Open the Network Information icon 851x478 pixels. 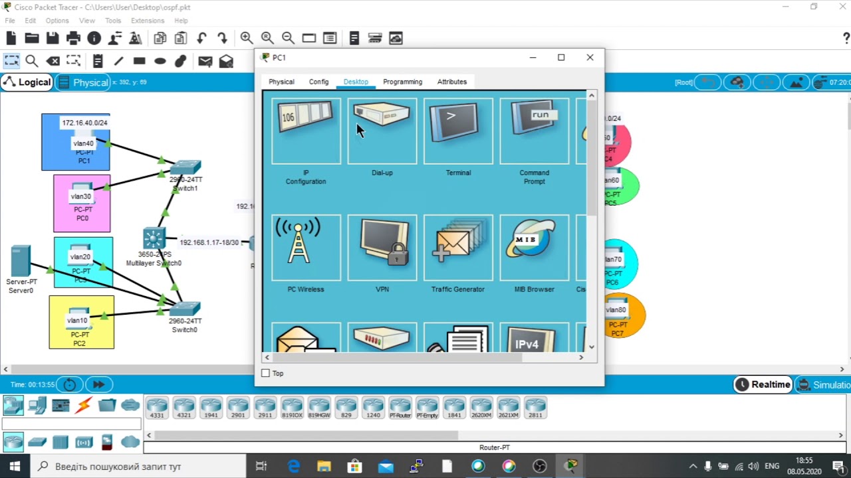[x=94, y=39]
